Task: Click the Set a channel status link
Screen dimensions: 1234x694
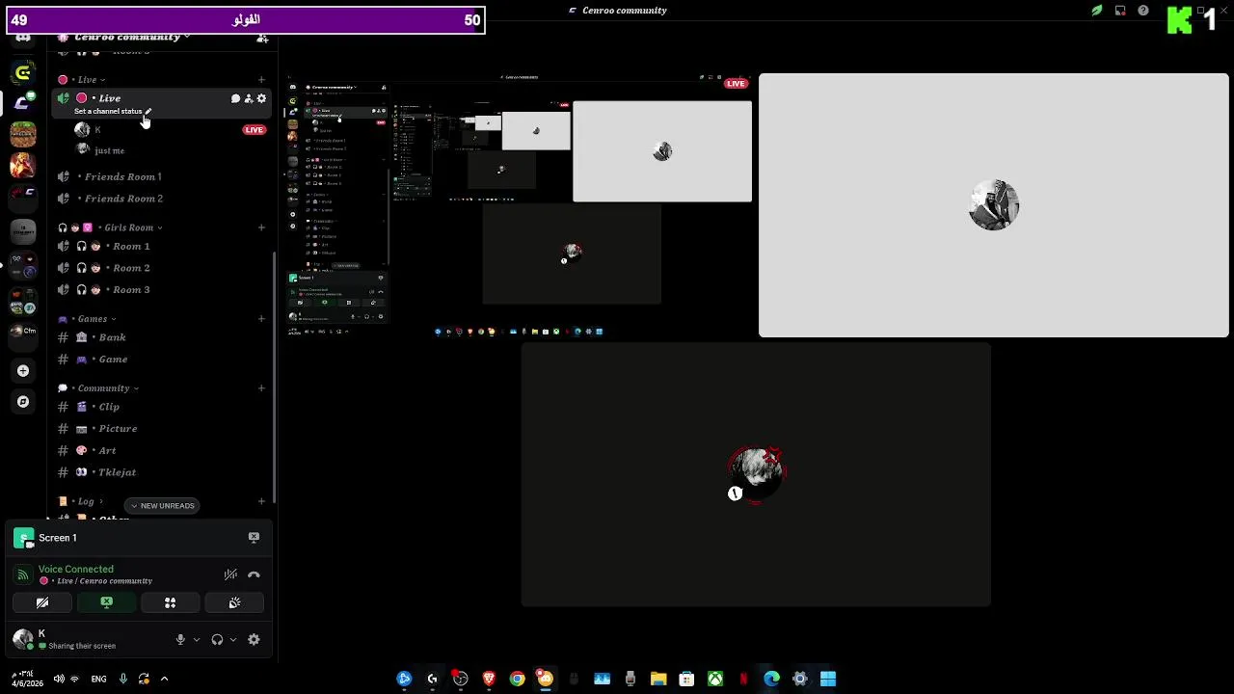Action: tap(108, 111)
